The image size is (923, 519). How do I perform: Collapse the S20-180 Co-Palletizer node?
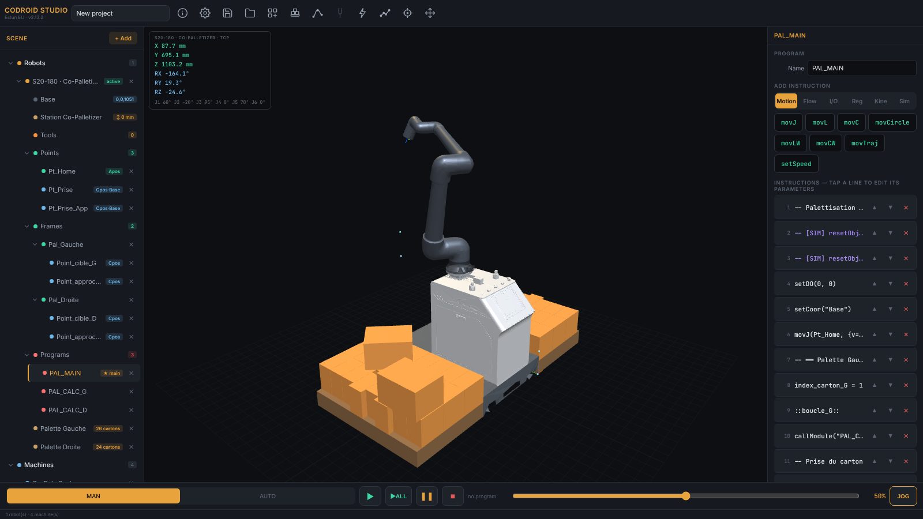coord(18,81)
